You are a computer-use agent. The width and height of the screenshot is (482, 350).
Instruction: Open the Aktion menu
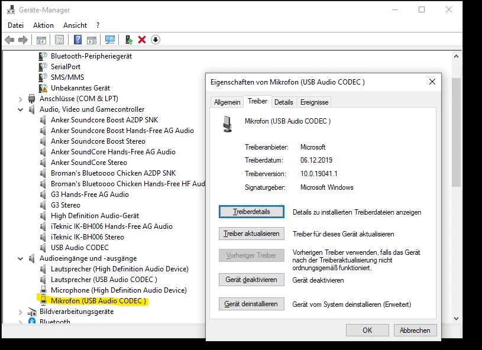43,25
